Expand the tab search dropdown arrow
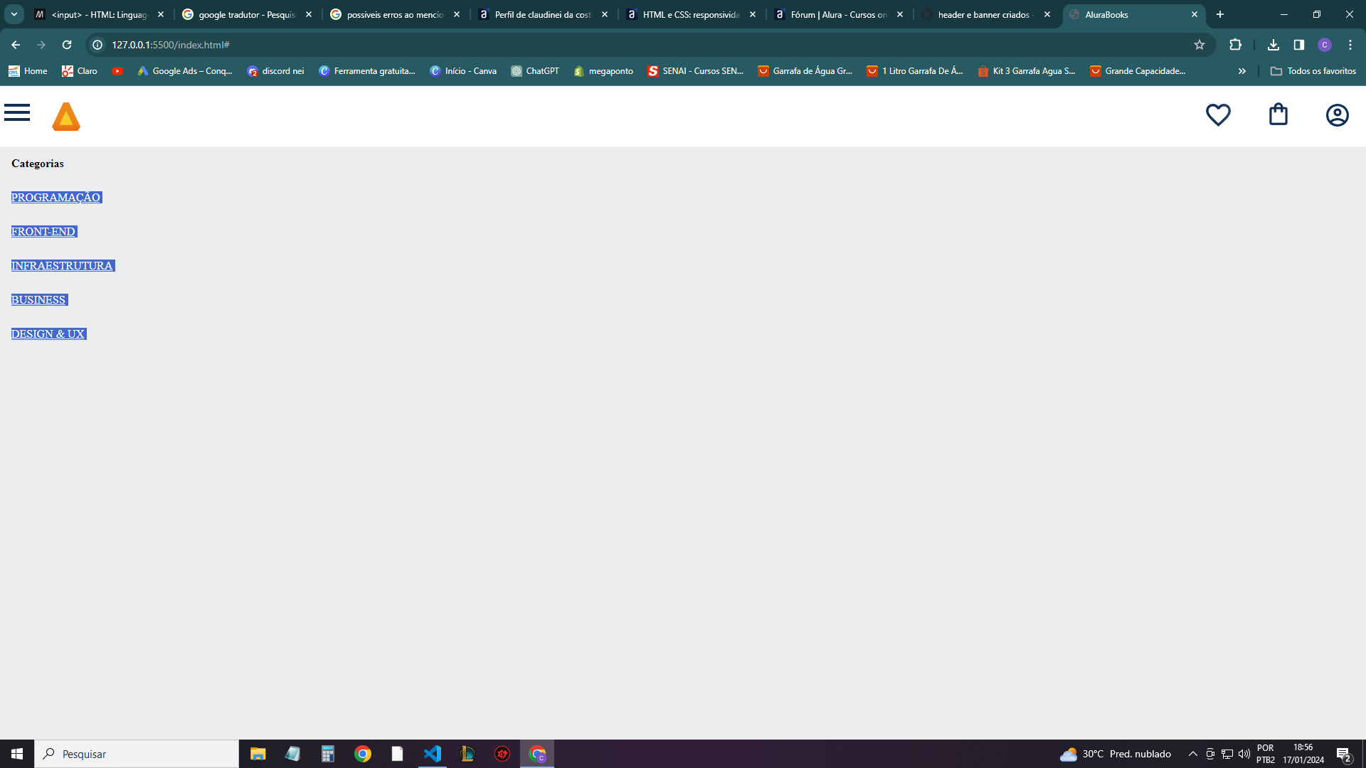 [14, 14]
